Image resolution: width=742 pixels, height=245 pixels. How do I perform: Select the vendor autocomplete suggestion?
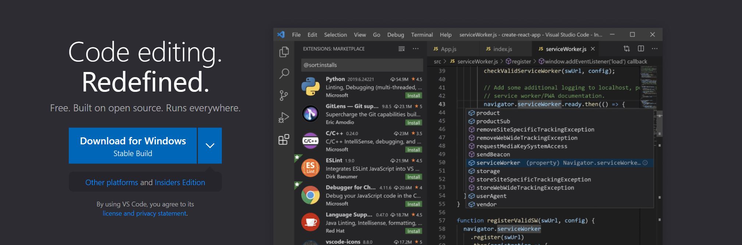pyautogui.click(x=560, y=204)
